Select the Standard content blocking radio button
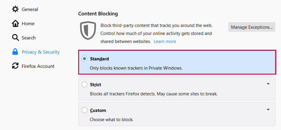281x130 pixels. click(84, 59)
